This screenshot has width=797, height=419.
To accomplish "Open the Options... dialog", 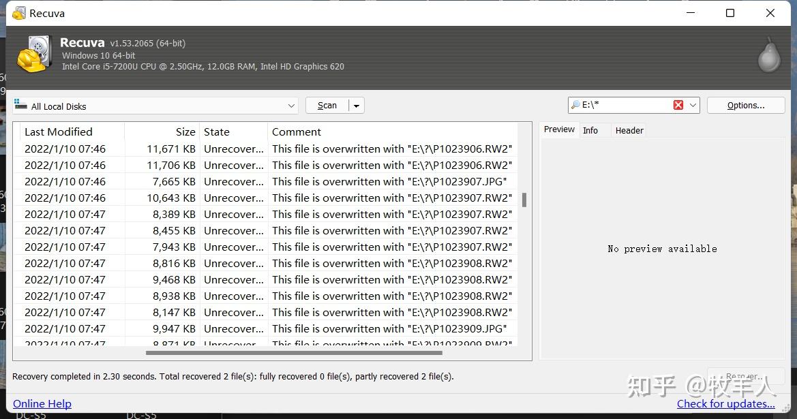I will (x=746, y=105).
